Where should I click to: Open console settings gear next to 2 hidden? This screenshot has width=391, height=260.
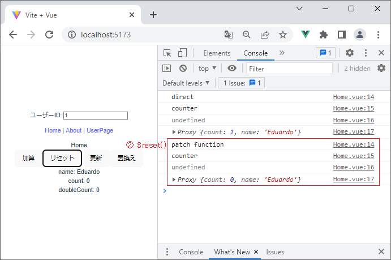(x=381, y=68)
